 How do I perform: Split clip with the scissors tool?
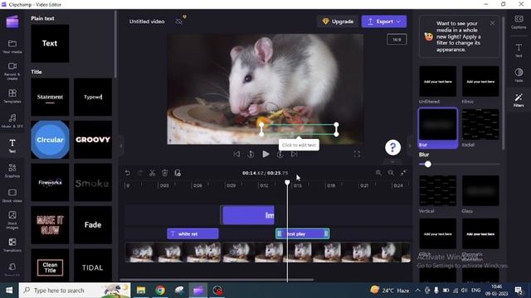point(153,173)
